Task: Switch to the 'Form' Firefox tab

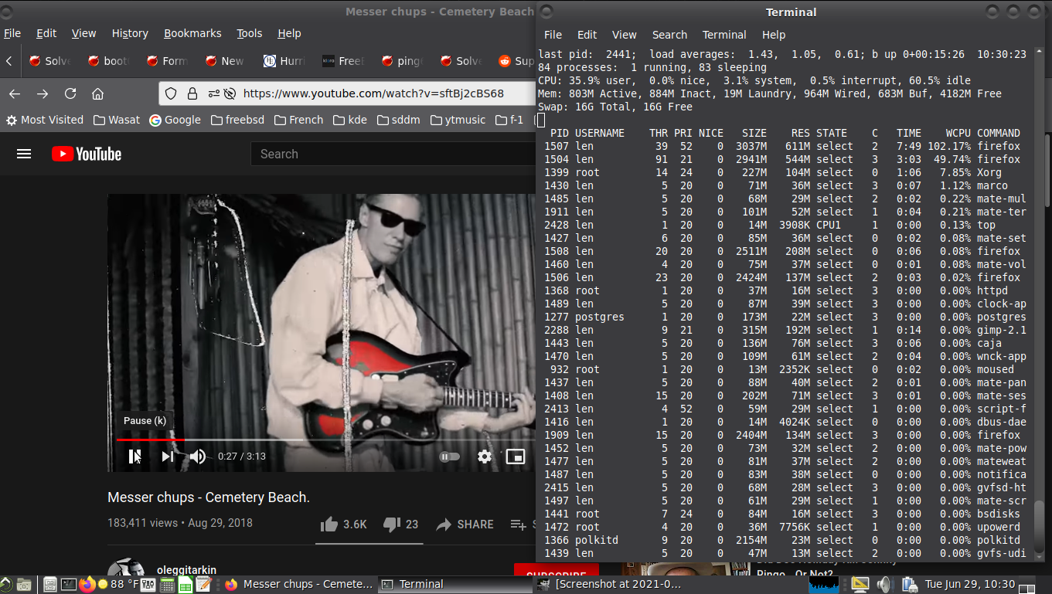Action: [x=168, y=61]
